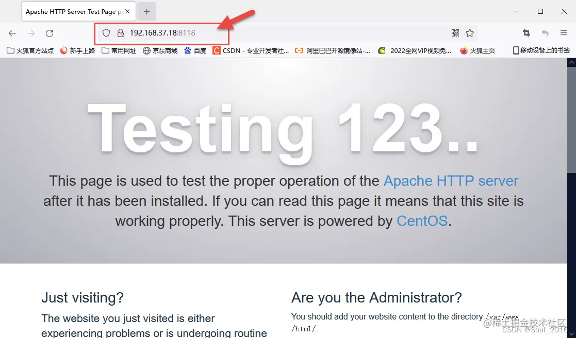The image size is (576, 338).
Task: Bookmark this page with the star icon
Action: pyautogui.click(x=470, y=33)
